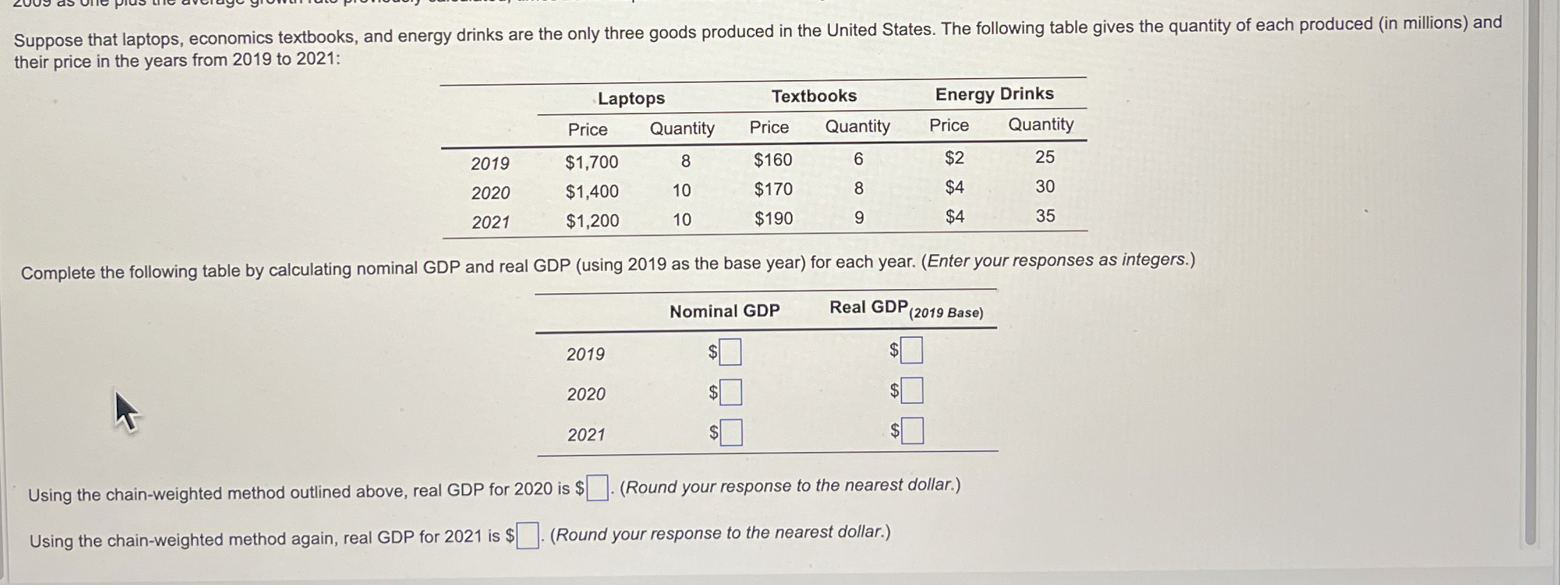1560x585 pixels.
Task: Select the Laptops column header in the table
Action: (630, 99)
